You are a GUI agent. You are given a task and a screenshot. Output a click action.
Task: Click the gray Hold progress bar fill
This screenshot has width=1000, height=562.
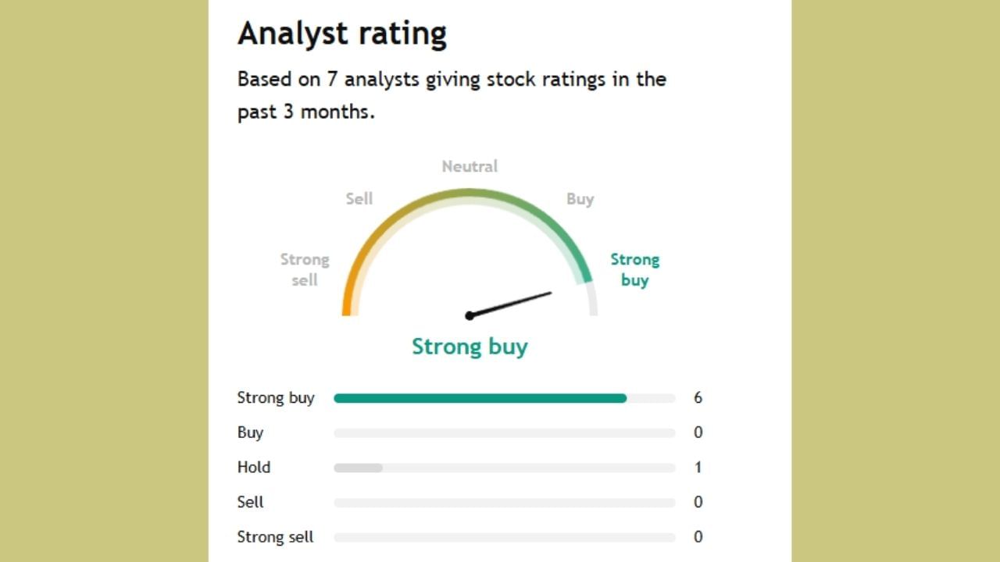(x=358, y=468)
